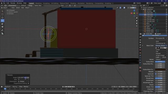
Task: Collapse the Rotate operator panel
Action: (7, 75)
